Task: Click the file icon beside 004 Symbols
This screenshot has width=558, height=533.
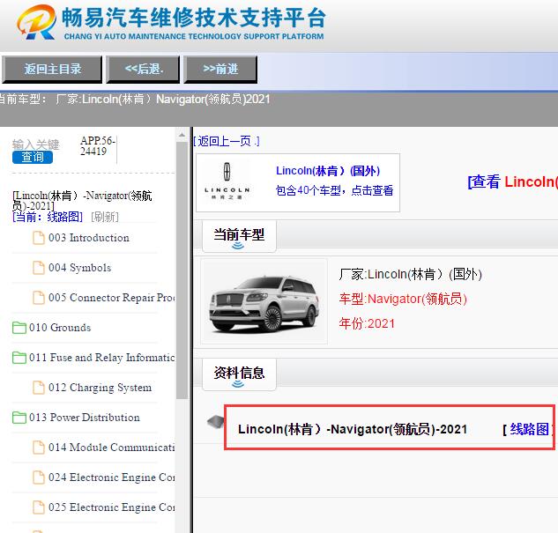Action: (39, 268)
